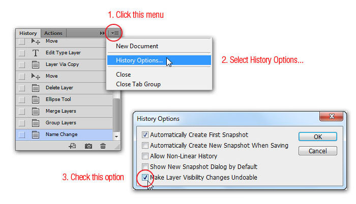This screenshot has height=204, width=356.
Task: Switch to the Actions tab
Action: click(x=53, y=33)
